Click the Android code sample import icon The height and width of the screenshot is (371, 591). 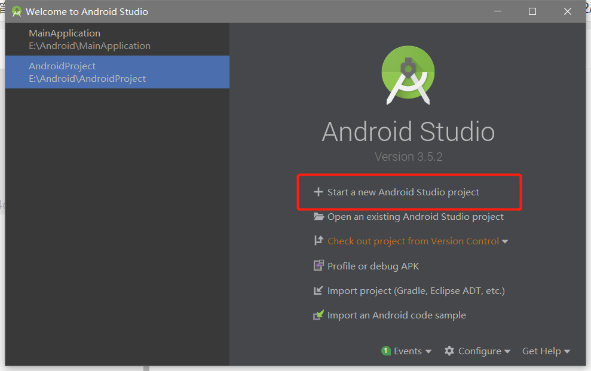point(319,315)
